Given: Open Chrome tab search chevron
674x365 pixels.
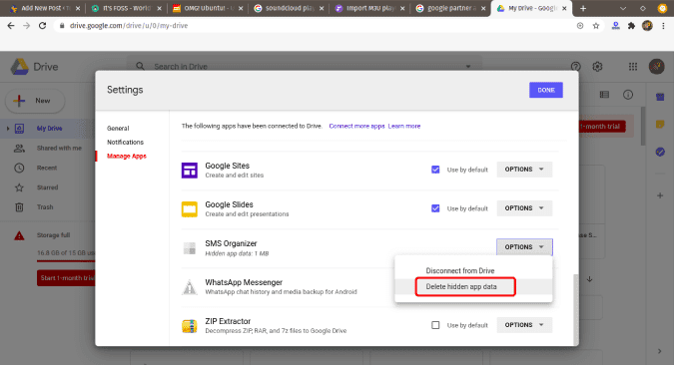Looking at the screenshot, I should click(x=623, y=8).
